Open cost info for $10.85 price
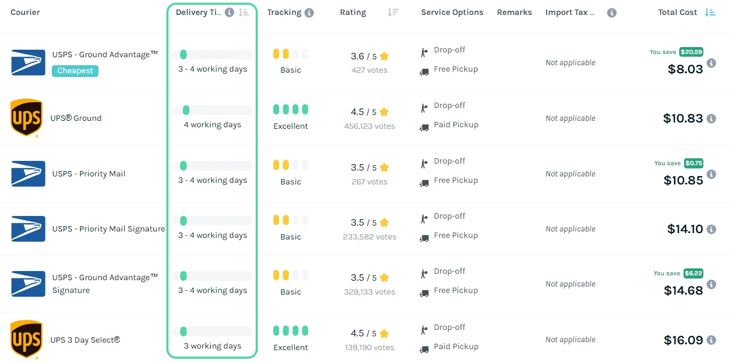The image size is (729, 363). coord(711,174)
